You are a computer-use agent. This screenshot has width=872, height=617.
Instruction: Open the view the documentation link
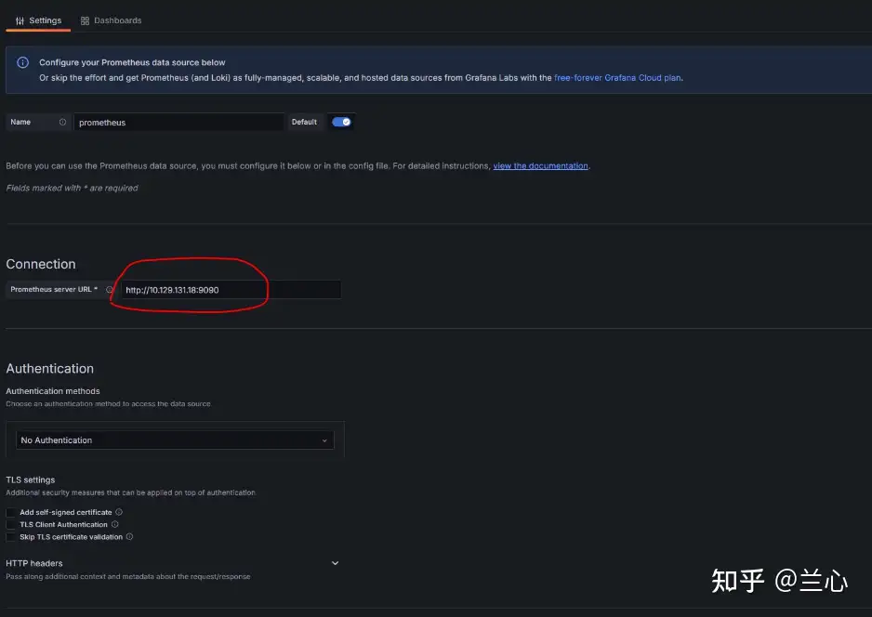pyautogui.click(x=540, y=165)
